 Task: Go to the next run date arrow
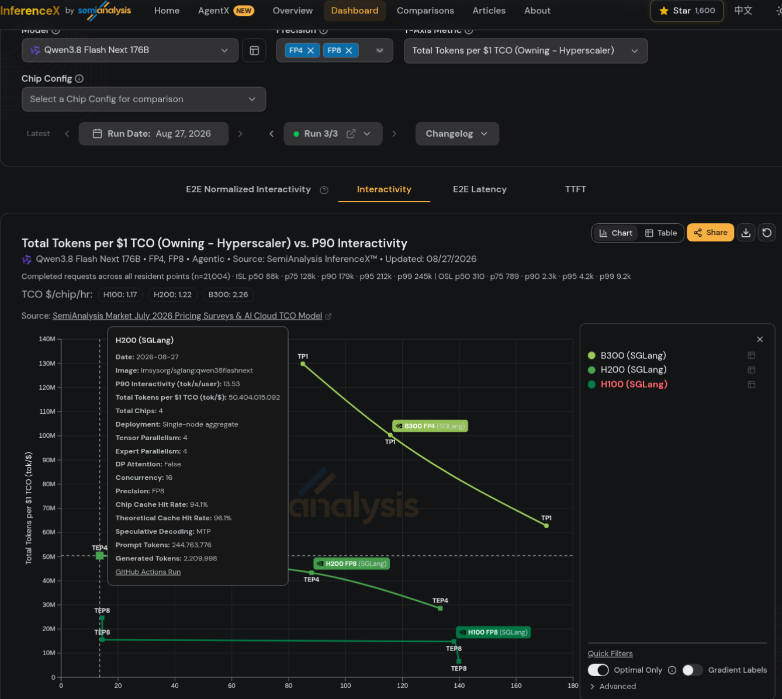tap(240, 134)
